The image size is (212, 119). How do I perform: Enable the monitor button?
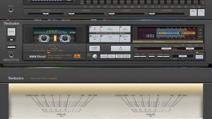coord(199,57)
